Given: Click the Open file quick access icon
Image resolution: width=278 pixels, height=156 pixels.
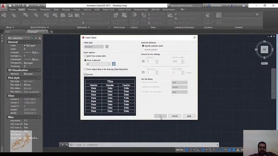Looking at the screenshot, I should click(14, 6).
